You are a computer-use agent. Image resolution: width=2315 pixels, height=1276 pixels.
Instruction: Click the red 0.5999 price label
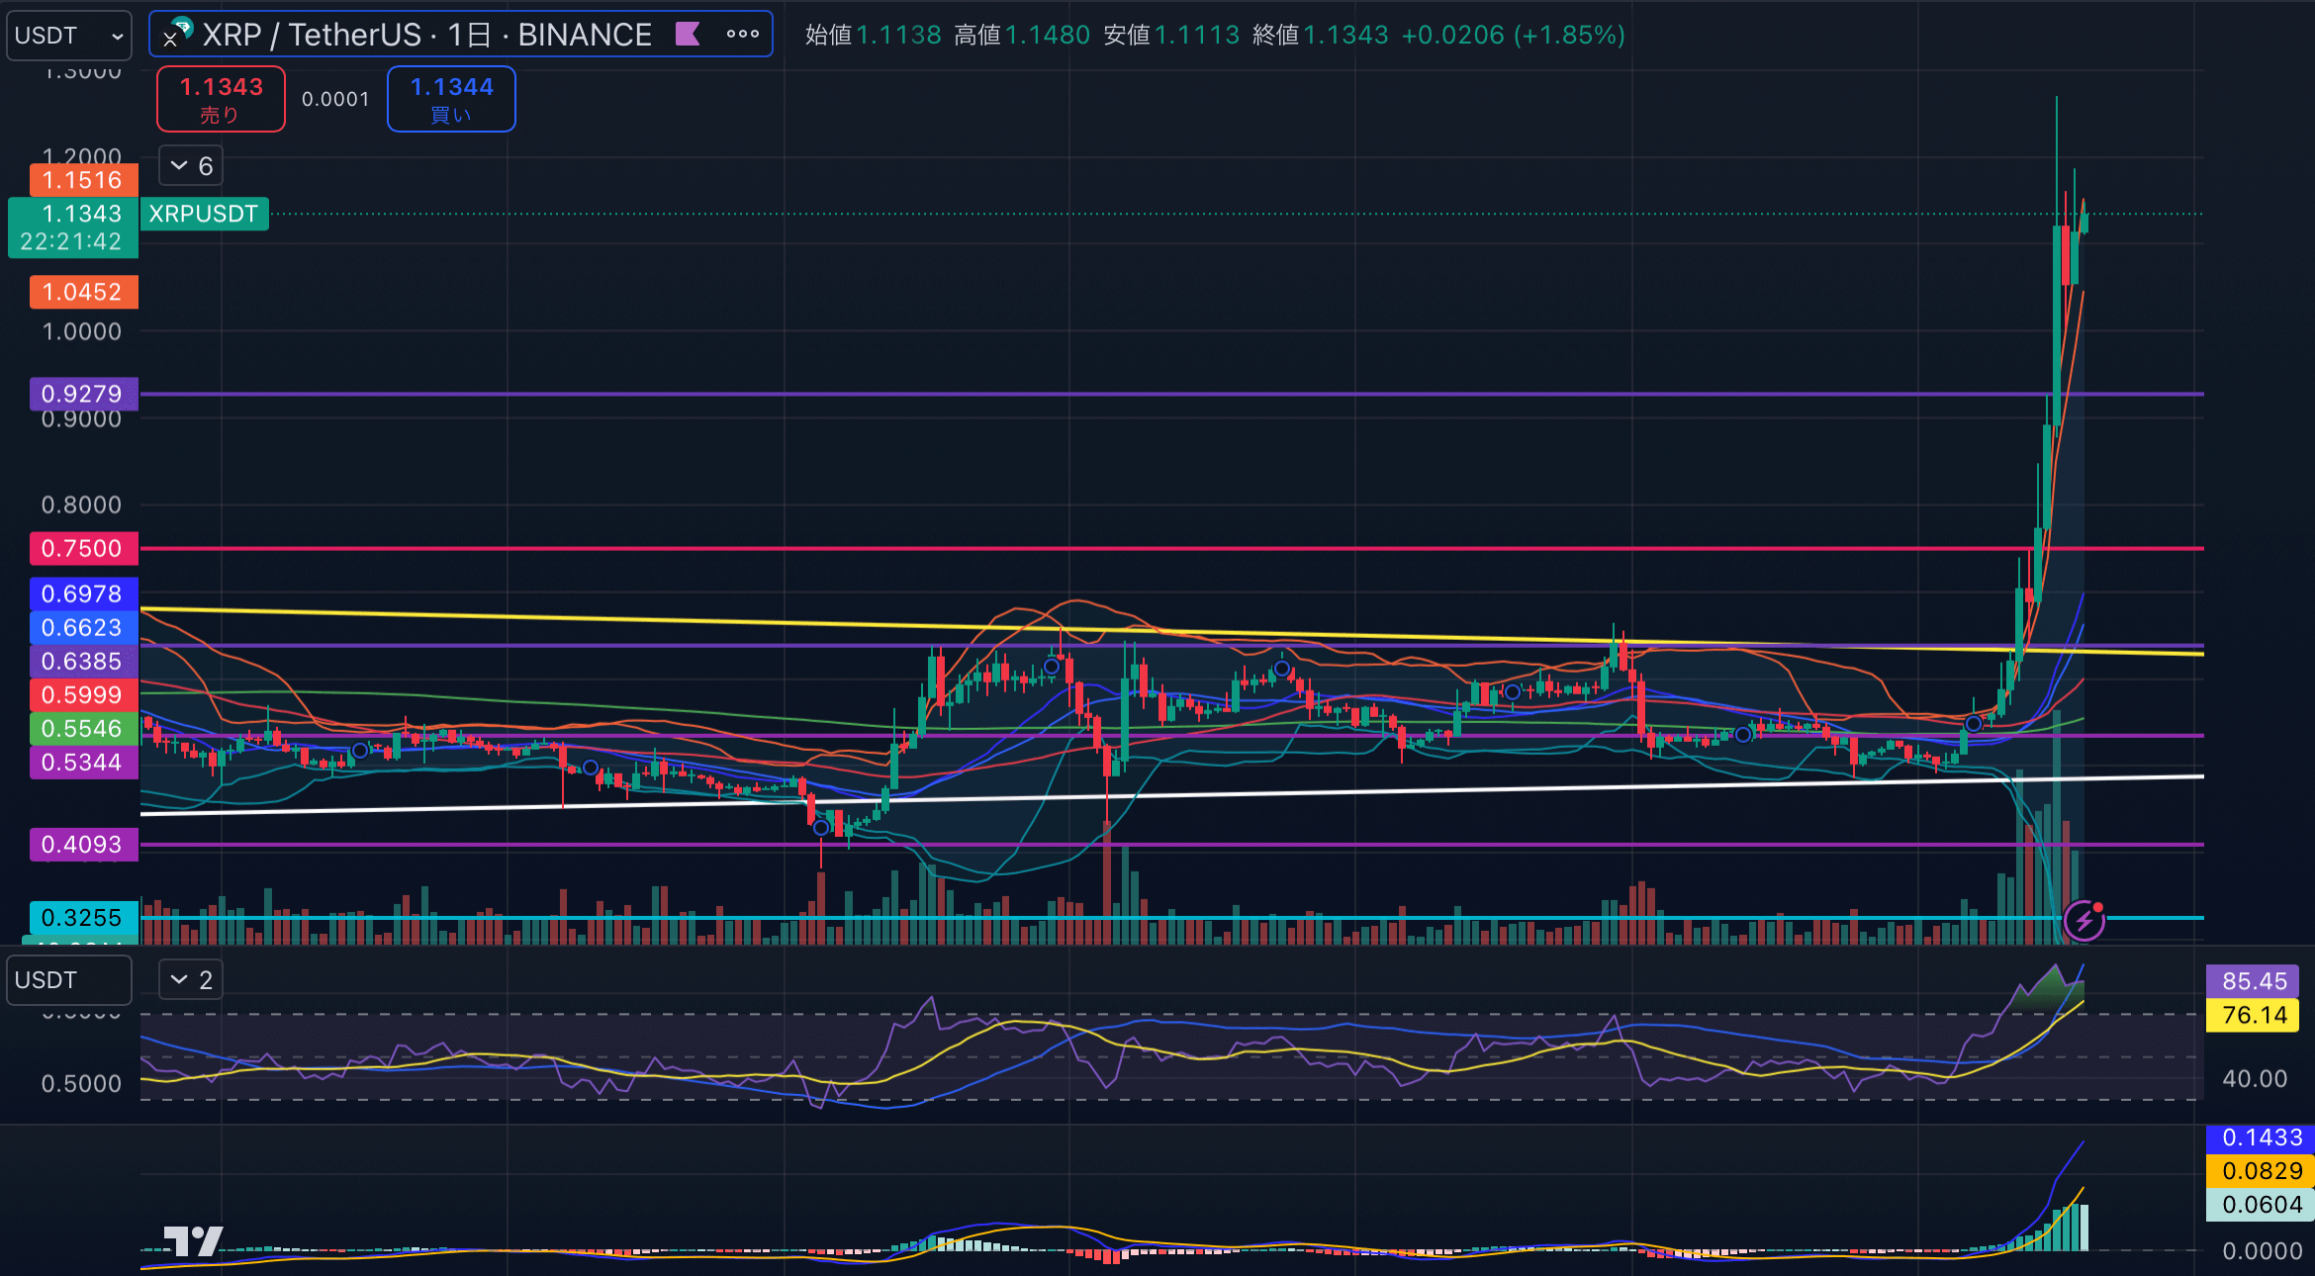83,694
